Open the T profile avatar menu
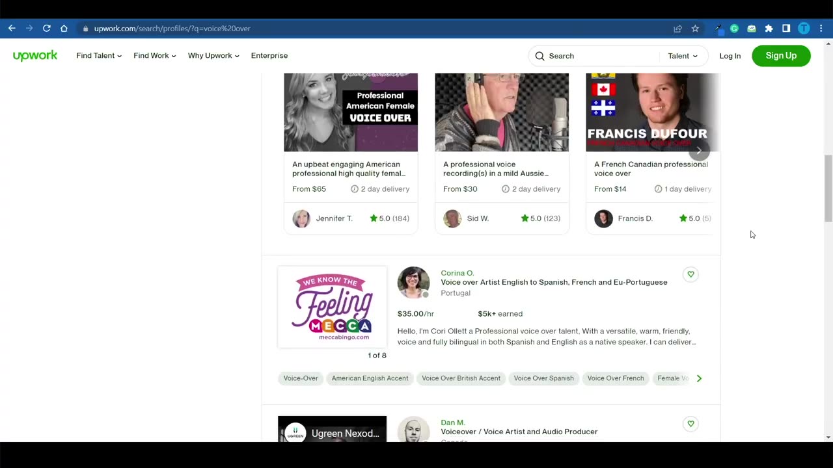 coord(804,29)
